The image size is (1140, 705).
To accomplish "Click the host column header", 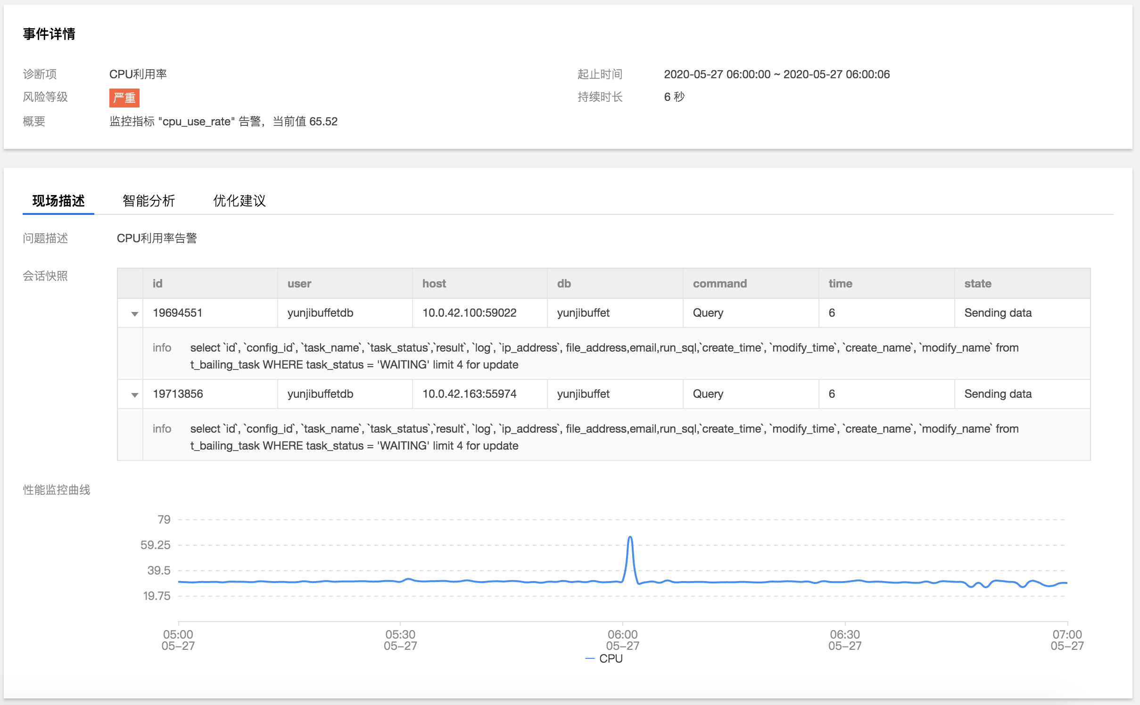I will pyautogui.click(x=434, y=284).
